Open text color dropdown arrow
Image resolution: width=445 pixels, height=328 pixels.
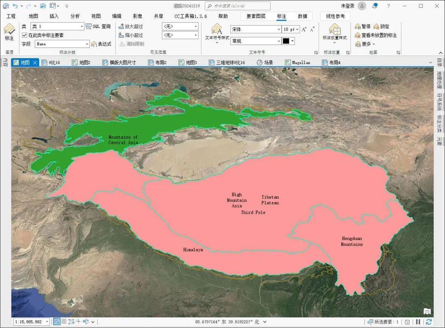[x=292, y=41]
